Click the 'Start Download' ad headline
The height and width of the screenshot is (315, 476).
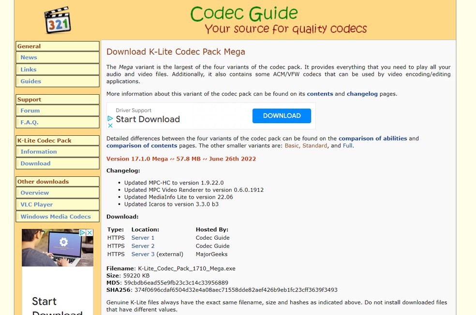[148, 119]
